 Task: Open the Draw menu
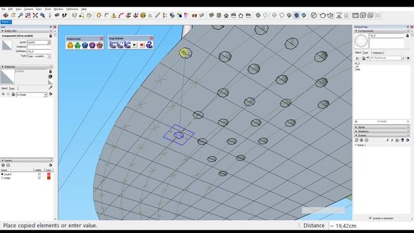(x=39, y=9)
